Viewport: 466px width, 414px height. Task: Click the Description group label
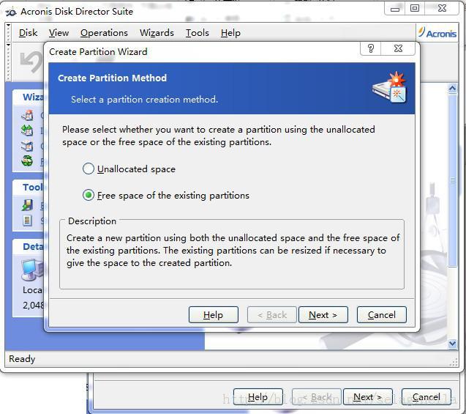coord(92,221)
